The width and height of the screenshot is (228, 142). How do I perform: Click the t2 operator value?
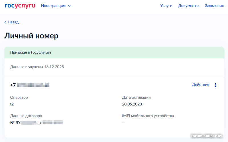click(12, 104)
